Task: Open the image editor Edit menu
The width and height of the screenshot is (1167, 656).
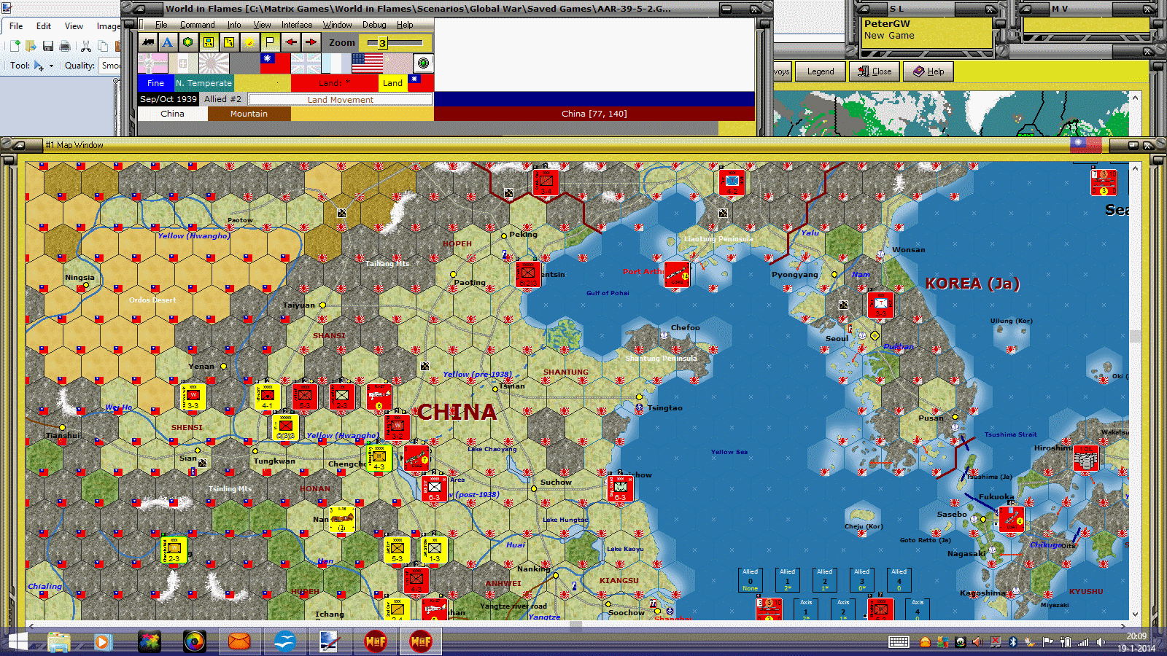Action: (44, 26)
